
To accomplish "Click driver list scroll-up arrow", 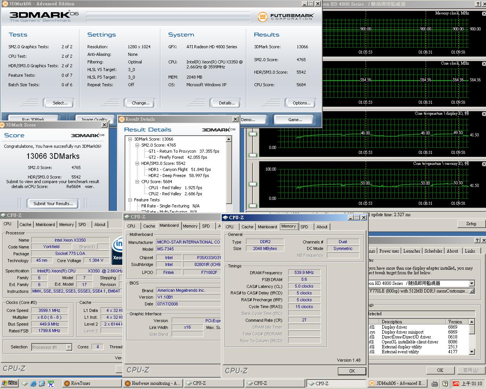I will (x=472, y=322).
